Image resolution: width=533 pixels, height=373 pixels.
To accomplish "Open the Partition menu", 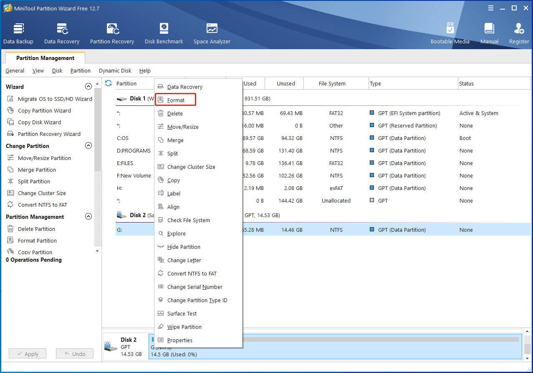I will [80, 70].
